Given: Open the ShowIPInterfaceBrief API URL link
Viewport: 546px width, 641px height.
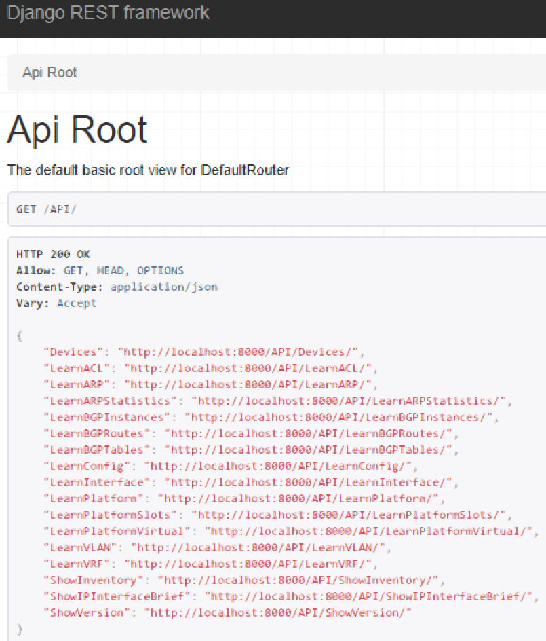Looking at the screenshot, I should [368, 596].
